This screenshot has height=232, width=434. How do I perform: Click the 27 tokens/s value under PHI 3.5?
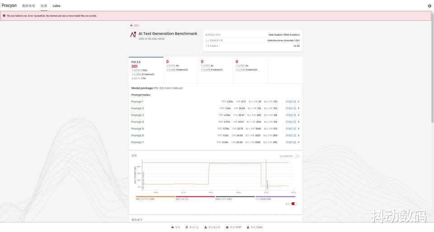coord(148,74)
